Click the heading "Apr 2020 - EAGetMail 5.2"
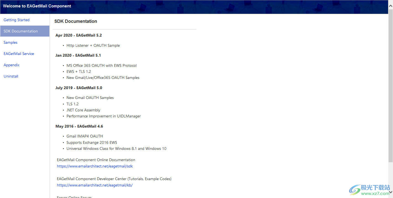The image size is (393, 198). point(79,35)
